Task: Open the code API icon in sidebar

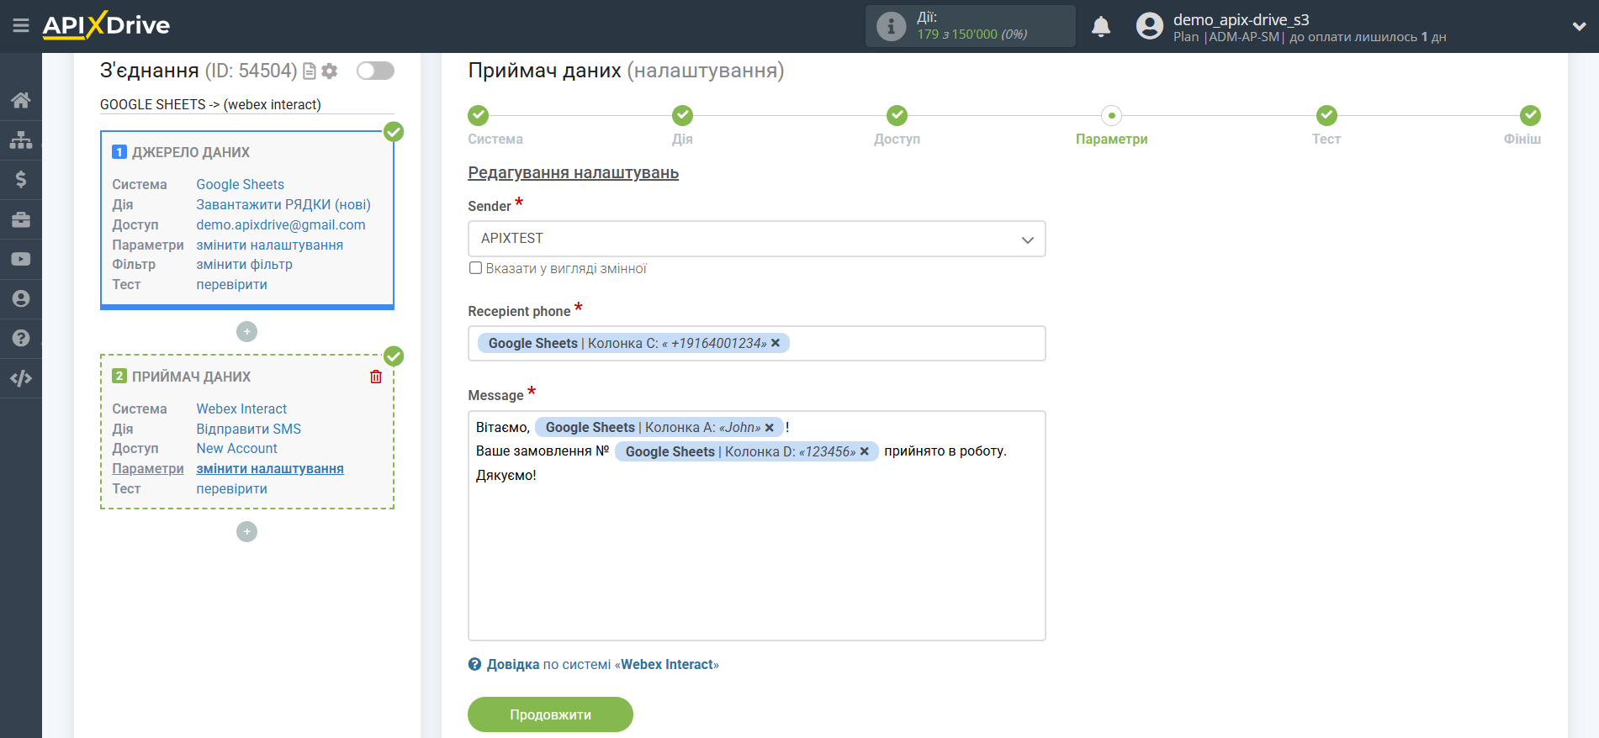Action: pyautogui.click(x=21, y=378)
